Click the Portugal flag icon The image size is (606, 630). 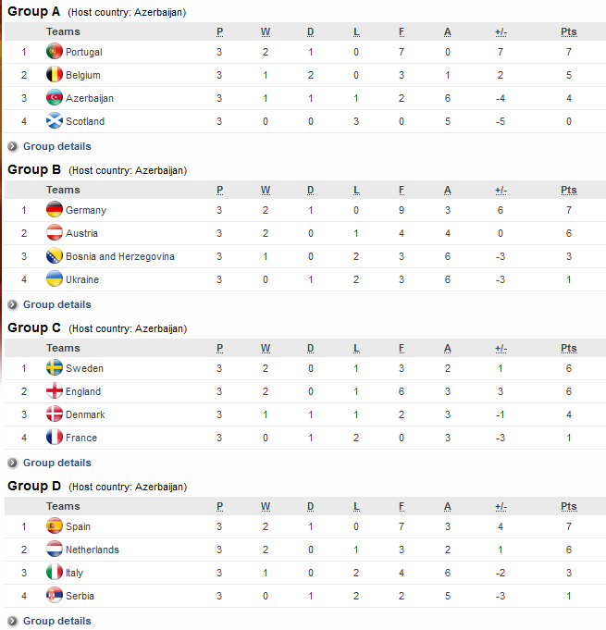55,51
